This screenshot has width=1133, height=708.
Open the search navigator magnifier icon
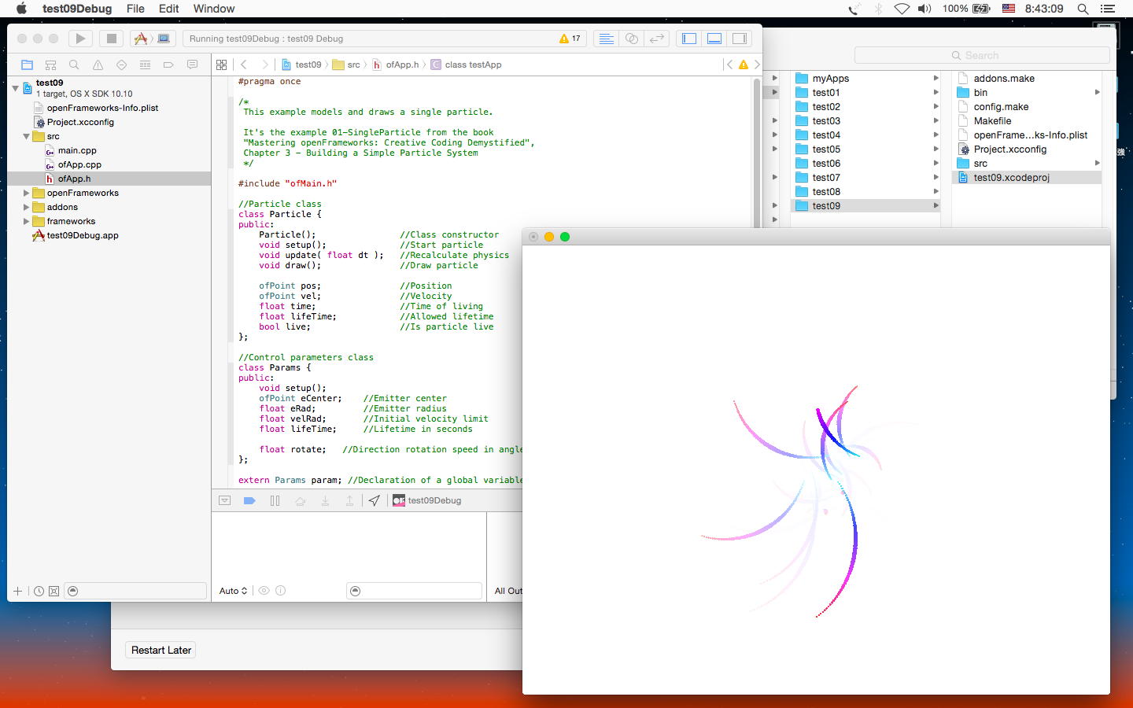(x=74, y=65)
